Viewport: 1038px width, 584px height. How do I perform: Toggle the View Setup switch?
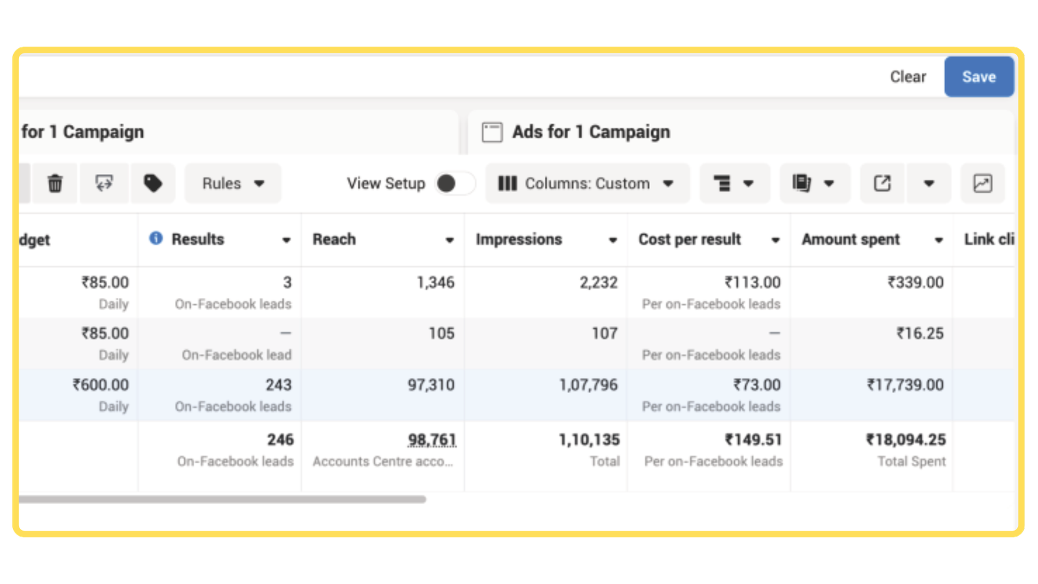pyautogui.click(x=453, y=184)
